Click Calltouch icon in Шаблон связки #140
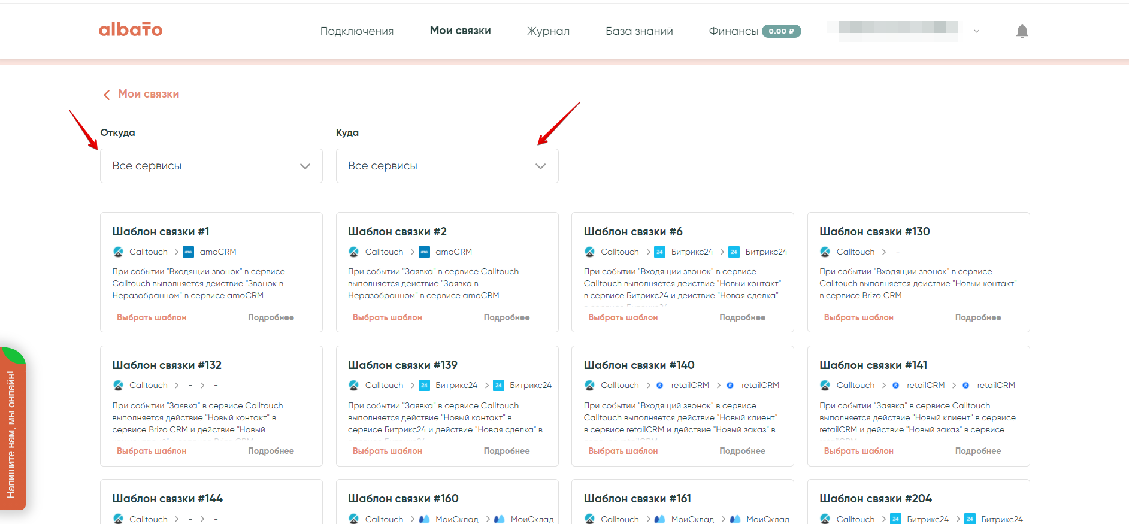The height and width of the screenshot is (524, 1129). pyautogui.click(x=589, y=385)
